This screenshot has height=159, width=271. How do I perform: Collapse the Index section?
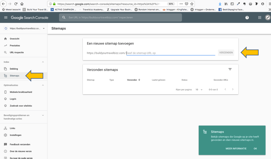[x=43, y=62]
